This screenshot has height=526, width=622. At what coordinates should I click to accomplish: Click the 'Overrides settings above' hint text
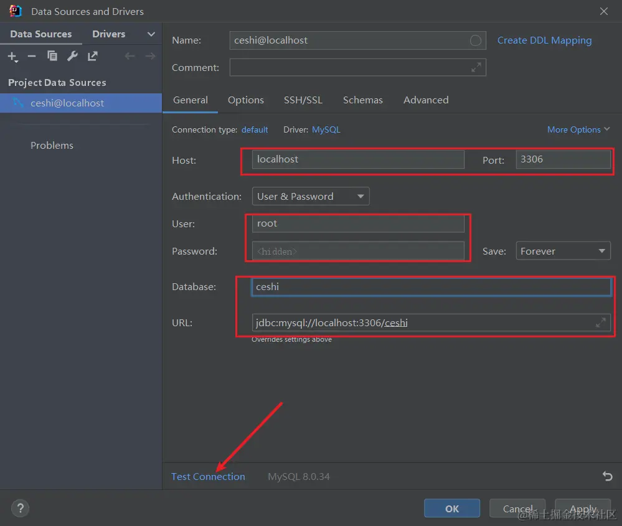(291, 339)
